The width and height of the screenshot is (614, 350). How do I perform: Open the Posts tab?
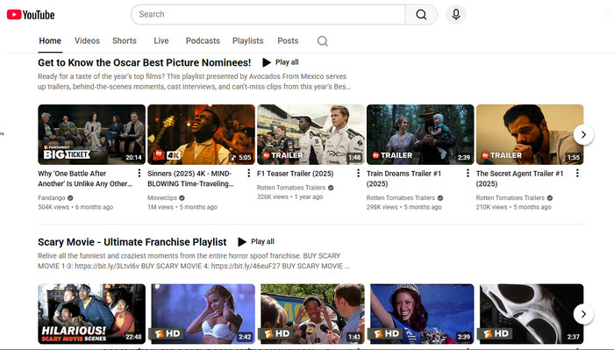pos(288,40)
